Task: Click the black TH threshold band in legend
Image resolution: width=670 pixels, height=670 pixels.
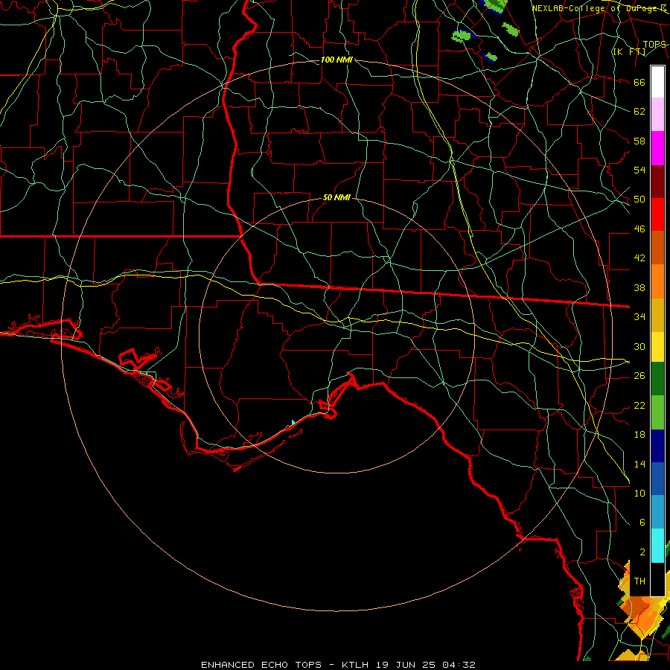Action: pos(657,579)
